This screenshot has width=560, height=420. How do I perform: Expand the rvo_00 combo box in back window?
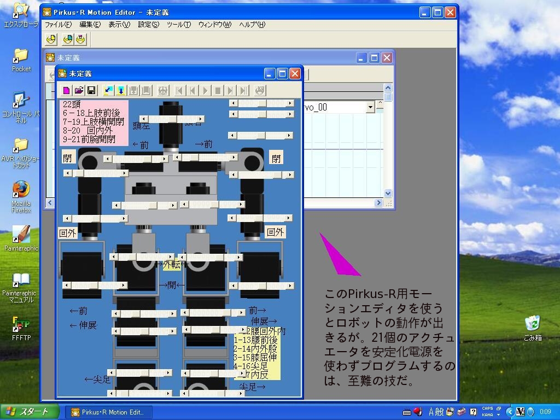[x=370, y=107]
